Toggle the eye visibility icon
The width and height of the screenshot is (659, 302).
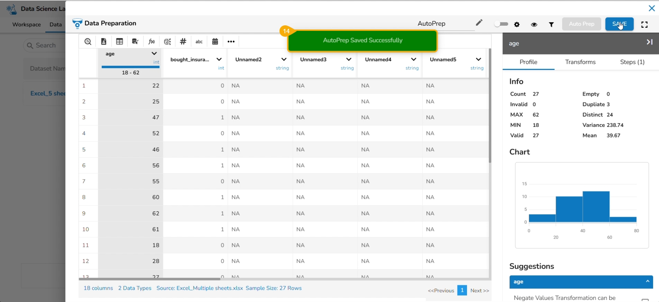click(534, 24)
